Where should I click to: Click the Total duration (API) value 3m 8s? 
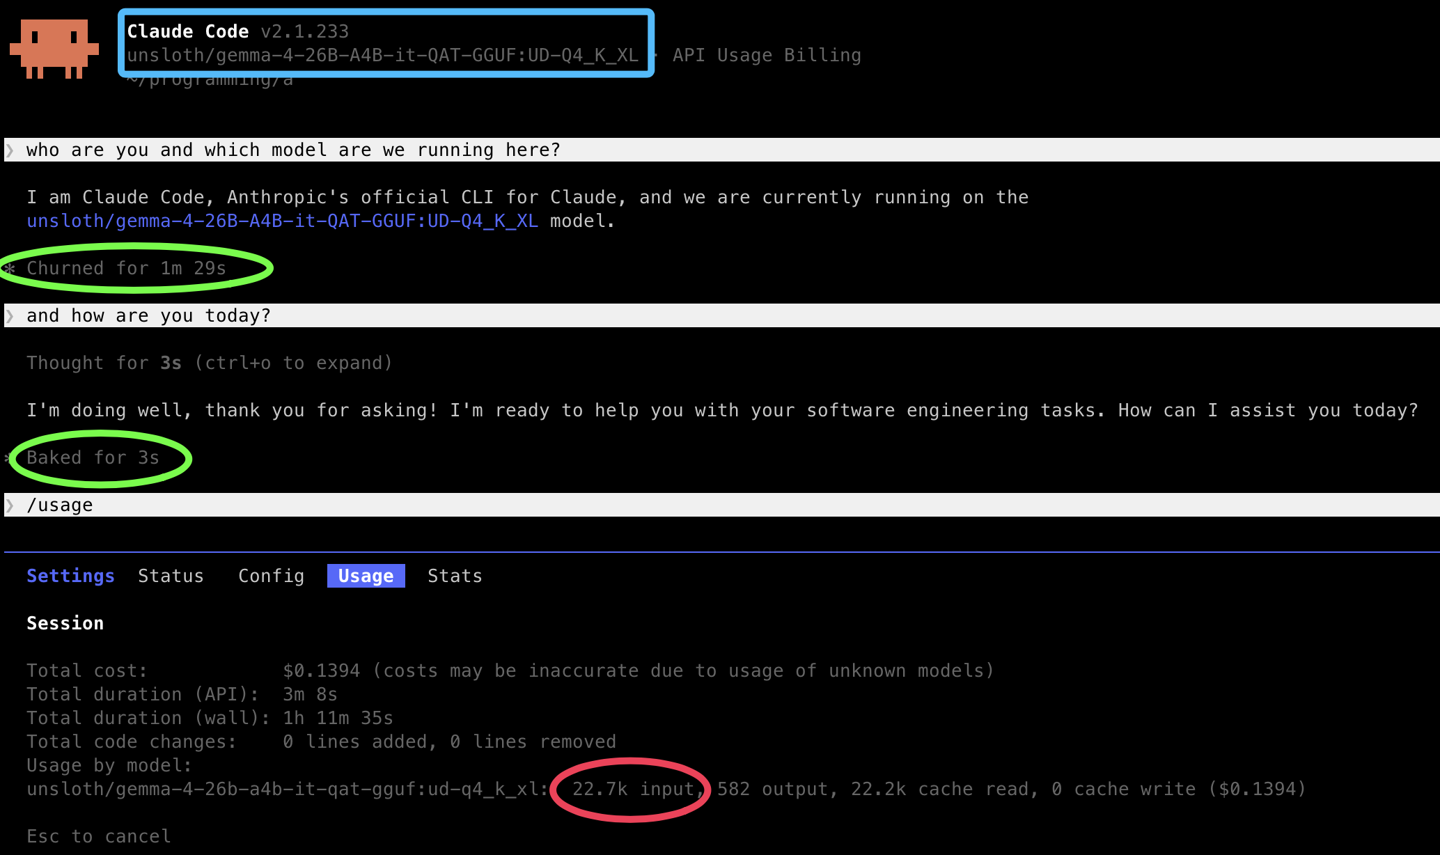point(310,694)
